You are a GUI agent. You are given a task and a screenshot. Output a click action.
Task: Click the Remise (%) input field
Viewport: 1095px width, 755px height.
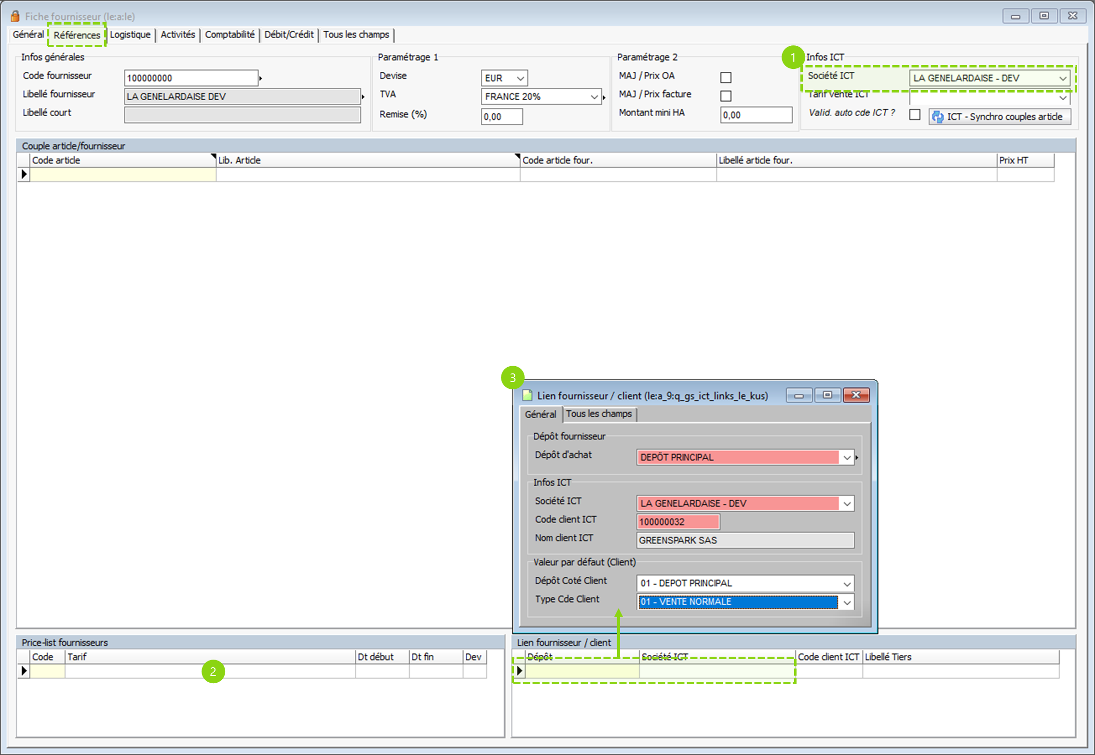[x=501, y=117]
